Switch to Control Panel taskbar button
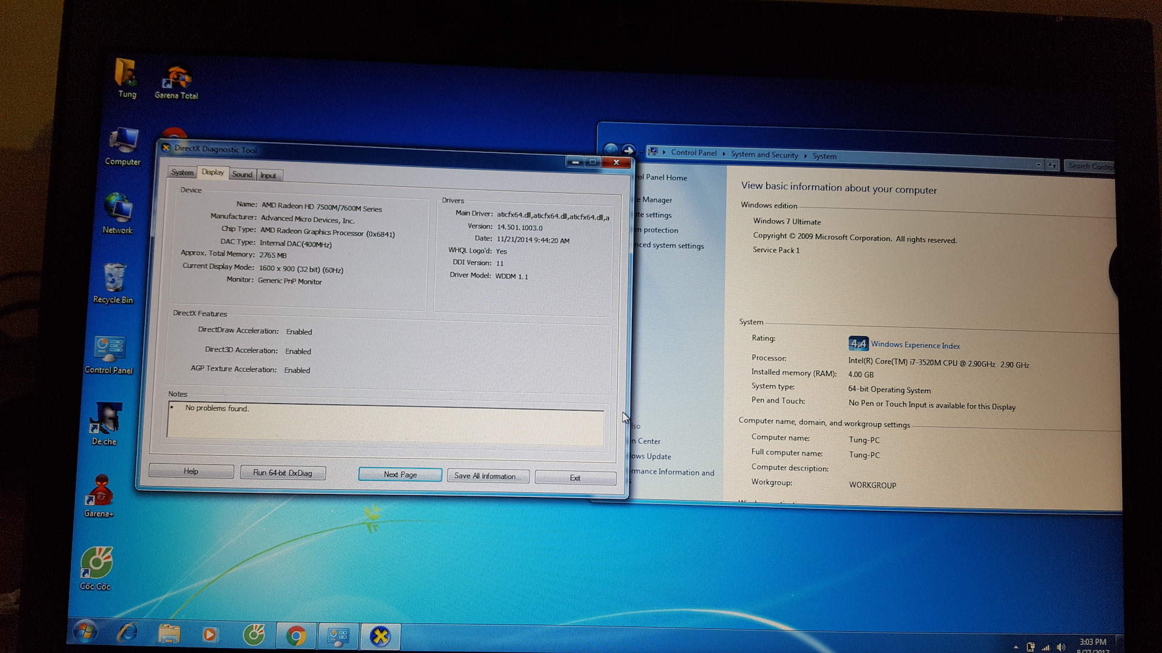This screenshot has width=1162, height=653. click(x=338, y=636)
